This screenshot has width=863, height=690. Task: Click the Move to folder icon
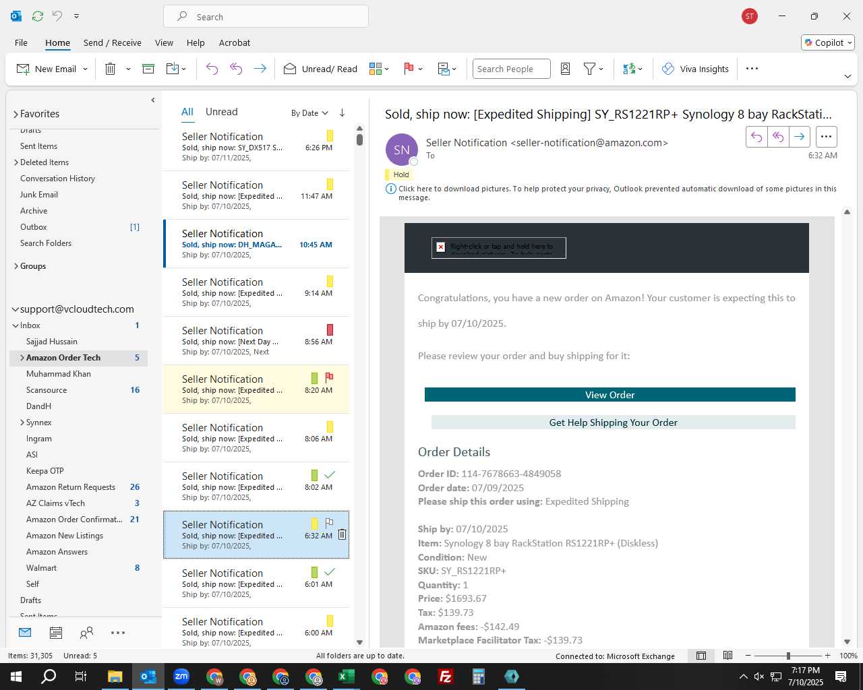[x=172, y=69]
